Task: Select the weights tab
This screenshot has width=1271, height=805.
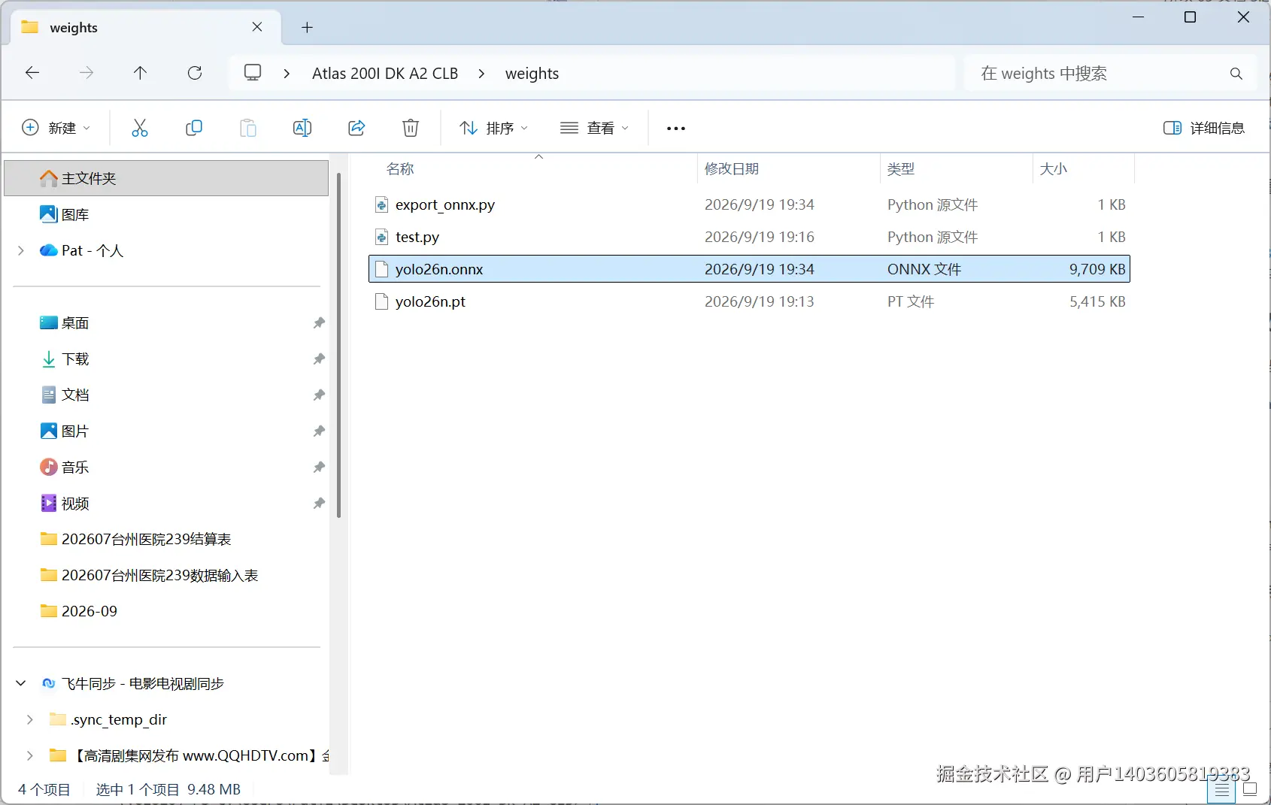Action: tap(146, 28)
